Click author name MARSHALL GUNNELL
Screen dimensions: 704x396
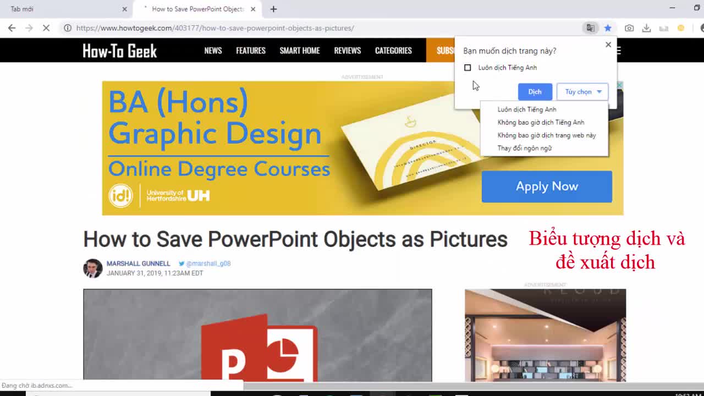coord(139,263)
